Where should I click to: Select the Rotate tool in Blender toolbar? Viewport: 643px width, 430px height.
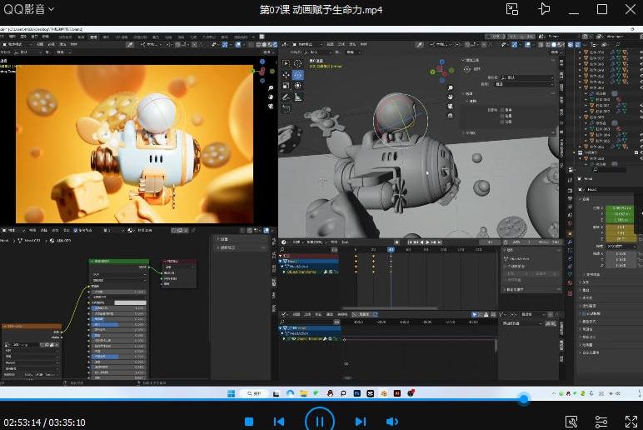[x=298, y=75]
